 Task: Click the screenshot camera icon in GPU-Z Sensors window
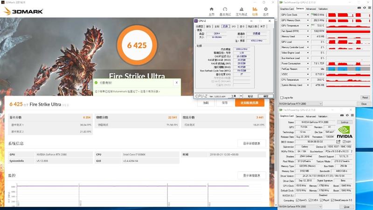[359, 8]
